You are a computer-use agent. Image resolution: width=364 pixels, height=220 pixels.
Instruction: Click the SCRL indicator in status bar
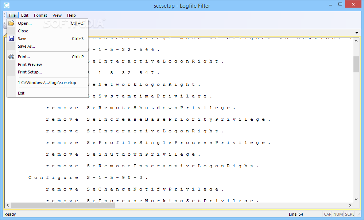(349, 214)
